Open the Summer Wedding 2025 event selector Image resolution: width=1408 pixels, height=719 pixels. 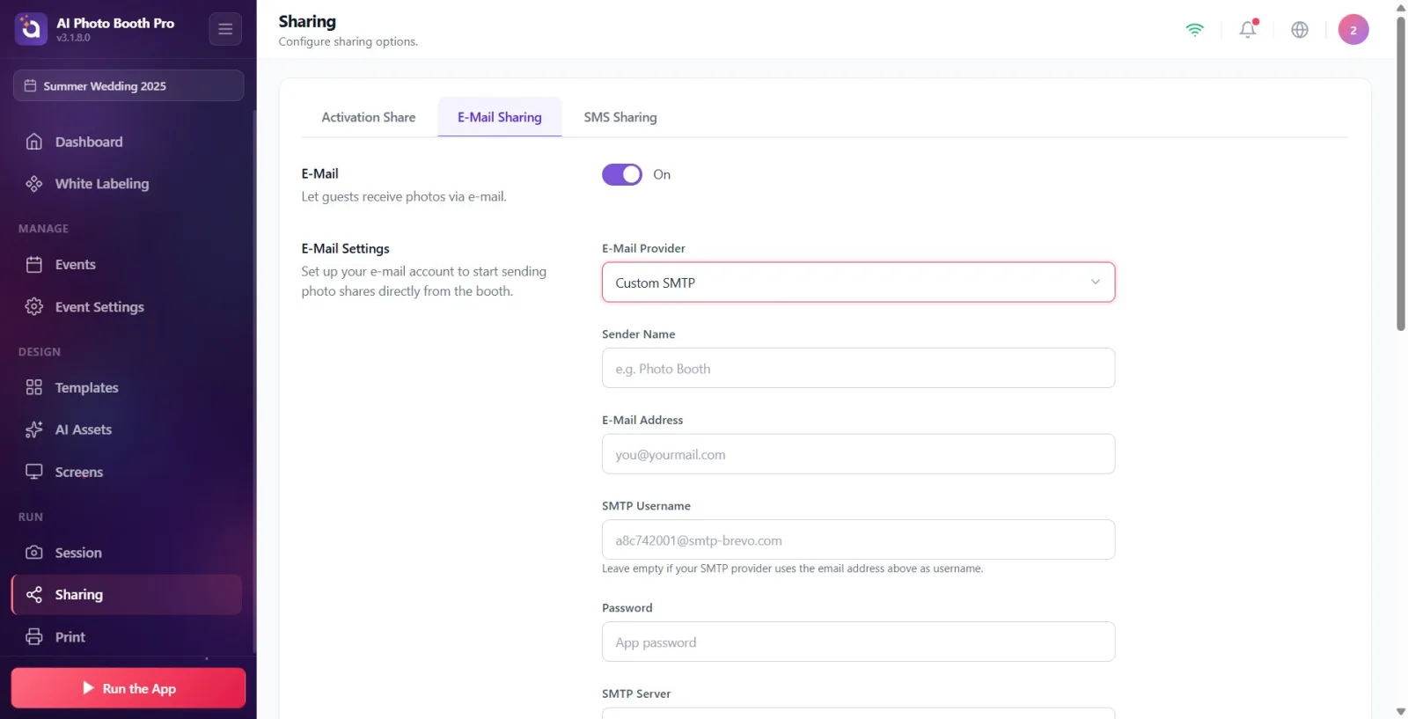pos(128,85)
